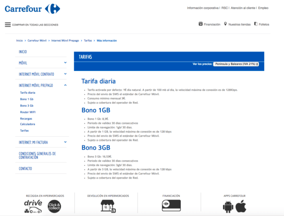
Task: Open the Android app icon
Action: [228, 206]
